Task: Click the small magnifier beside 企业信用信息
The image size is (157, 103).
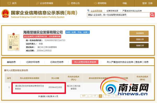Action: [88, 10]
